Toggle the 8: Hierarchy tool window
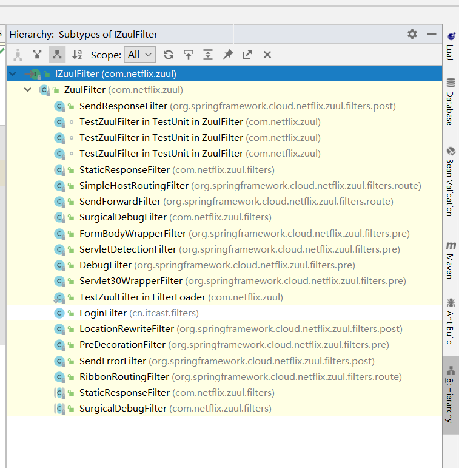Screen dimensions: 459x468 point(451,395)
